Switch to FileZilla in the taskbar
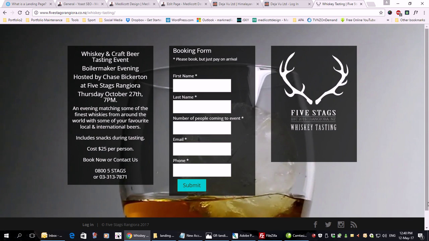Image resolution: width=429 pixels, height=241 pixels. click(x=268, y=236)
